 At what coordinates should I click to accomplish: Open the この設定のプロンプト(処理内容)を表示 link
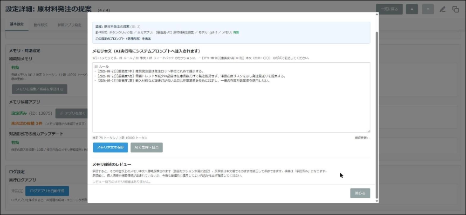pos(123,39)
